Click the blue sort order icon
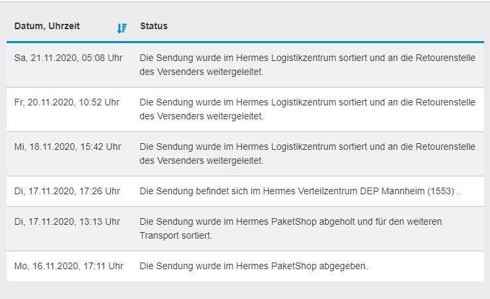 click(122, 28)
